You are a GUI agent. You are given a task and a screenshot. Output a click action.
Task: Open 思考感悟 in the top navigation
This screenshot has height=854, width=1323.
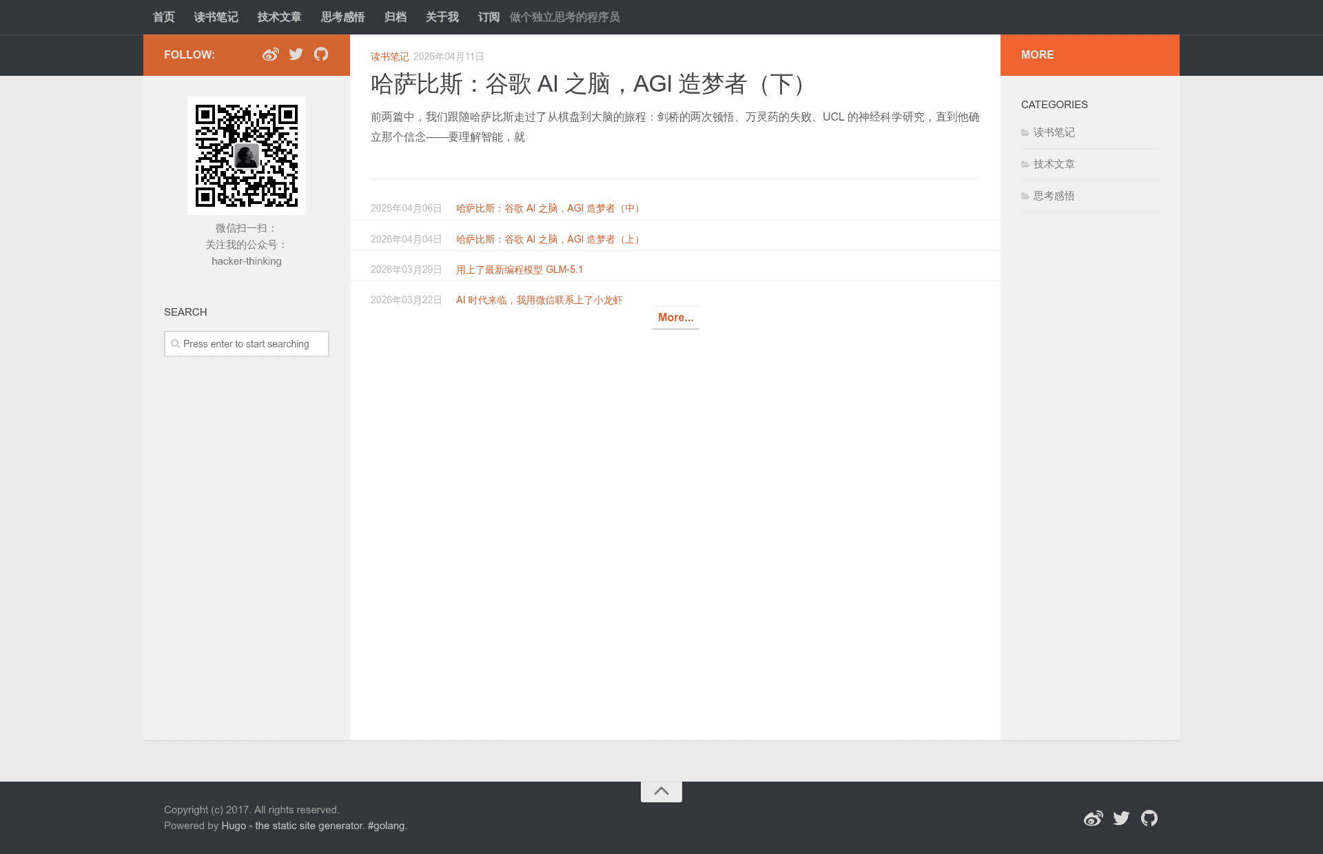[343, 17]
